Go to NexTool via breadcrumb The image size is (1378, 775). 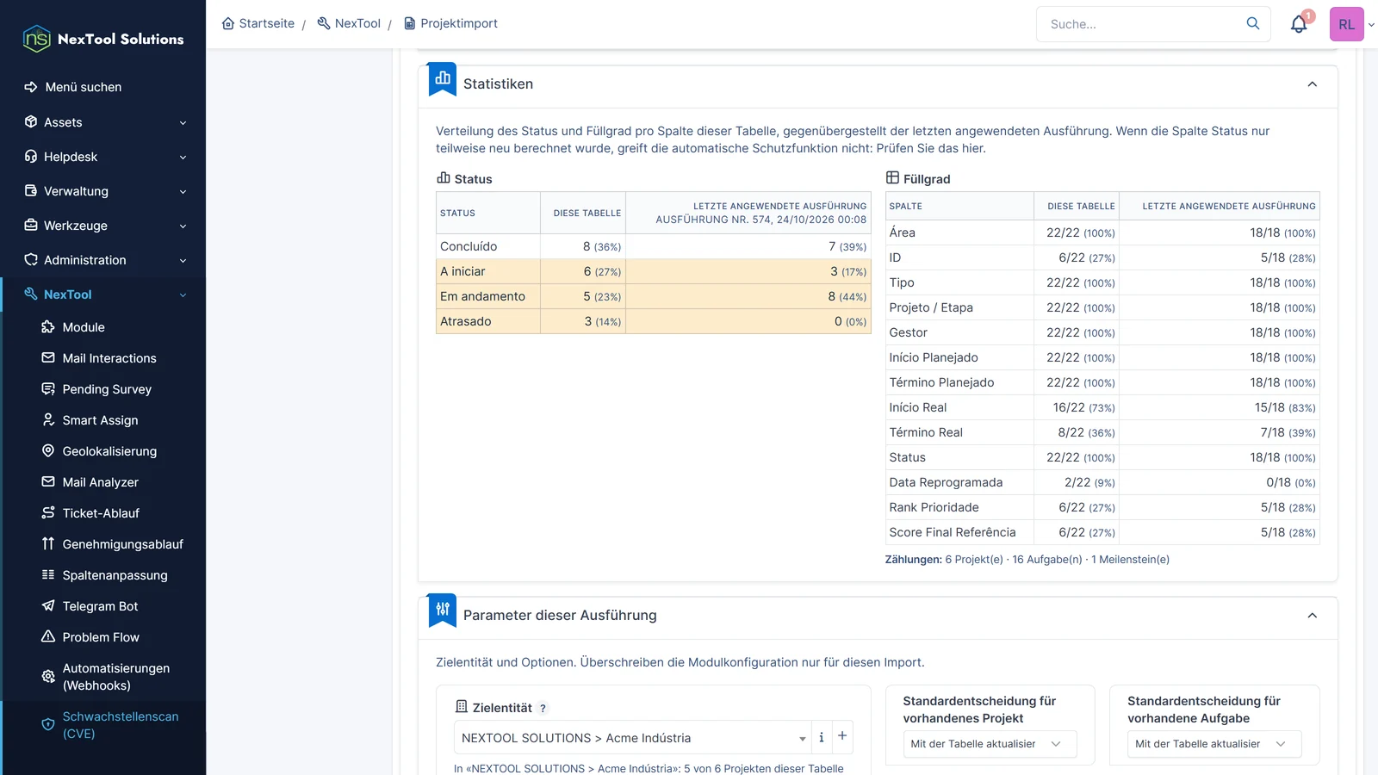(349, 23)
